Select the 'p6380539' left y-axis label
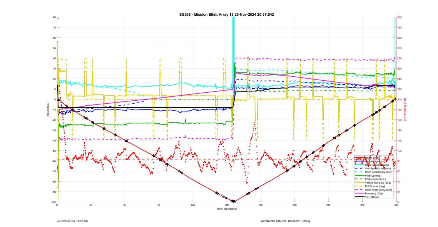 coord(47,109)
